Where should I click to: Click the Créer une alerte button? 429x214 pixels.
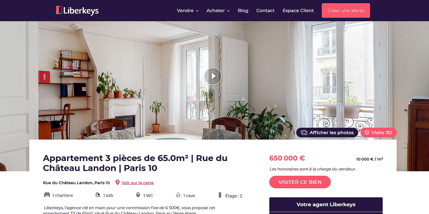click(x=346, y=10)
